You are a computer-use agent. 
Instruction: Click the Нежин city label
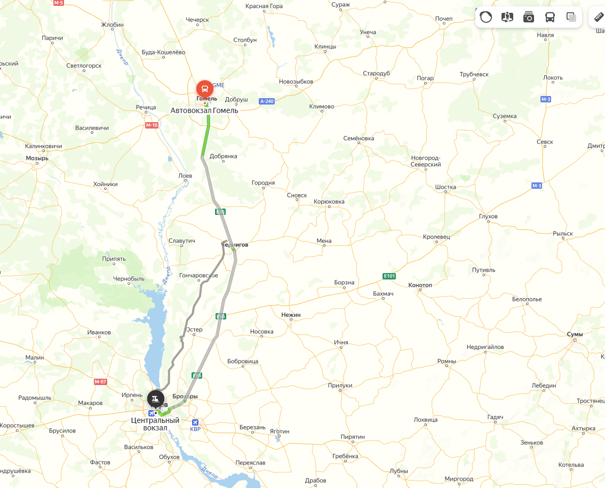291,315
